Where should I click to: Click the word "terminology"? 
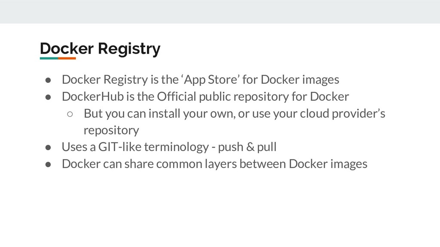tap(177, 148)
